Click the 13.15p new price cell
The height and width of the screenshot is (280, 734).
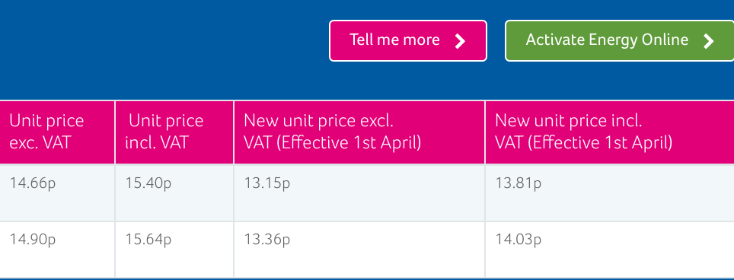pyautogui.click(x=359, y=192)
